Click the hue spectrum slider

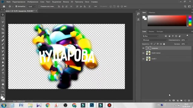(x=190, y=21)
